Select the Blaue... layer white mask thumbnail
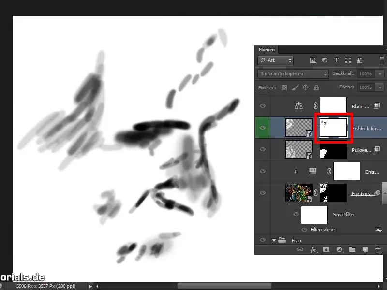Image resolution: width=387 pixels, height=290 pixels. (x=333, y=105)
